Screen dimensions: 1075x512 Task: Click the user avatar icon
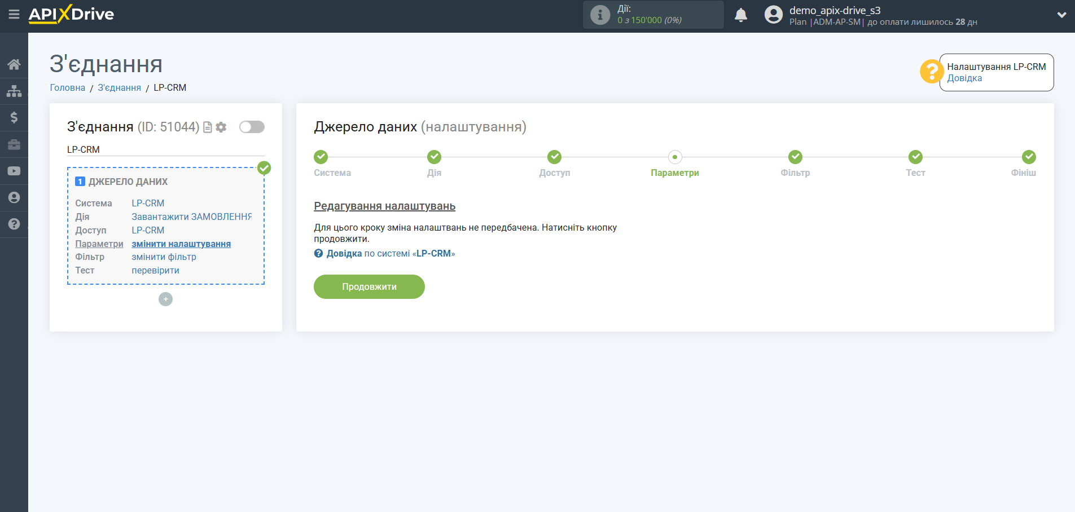(774, 15)
